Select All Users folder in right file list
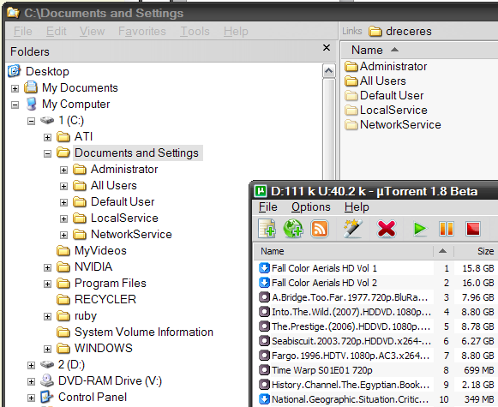This screenshot has width=498, height=407. click(375, 81)
